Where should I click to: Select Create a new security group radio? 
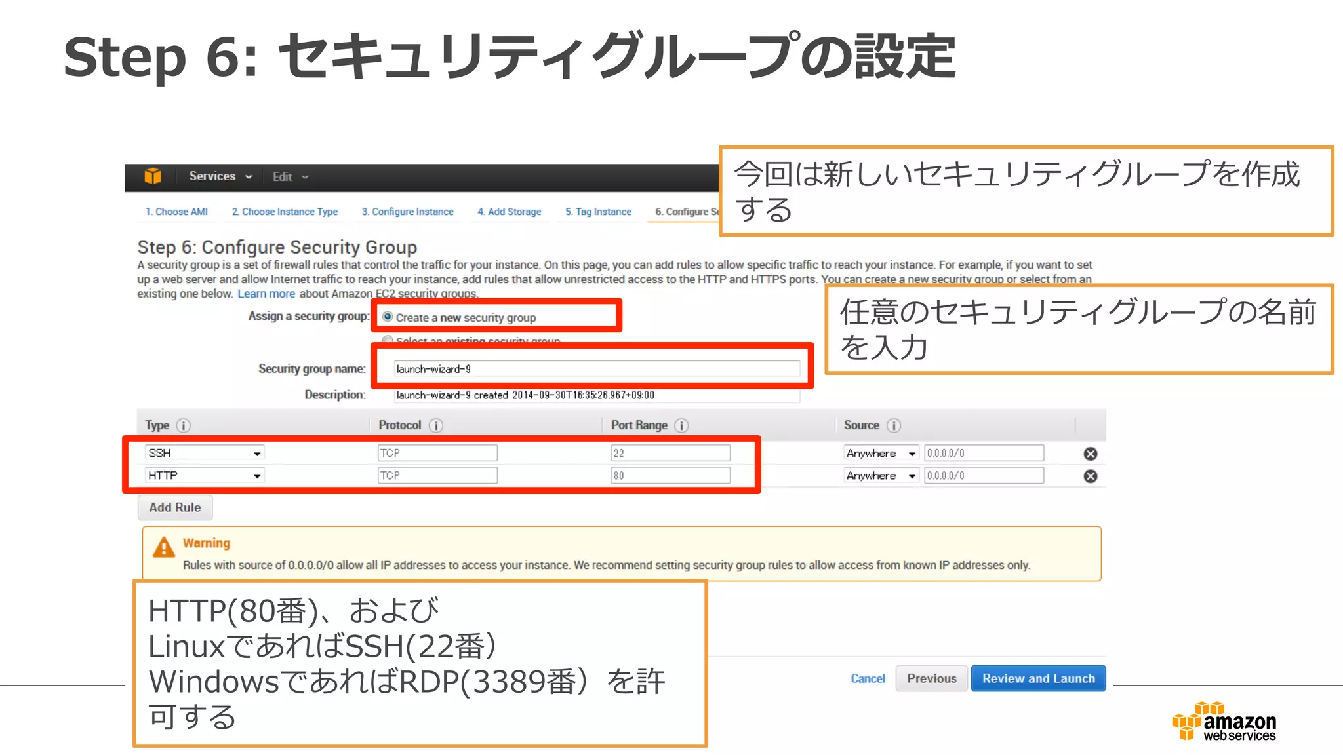click(388, 317)
